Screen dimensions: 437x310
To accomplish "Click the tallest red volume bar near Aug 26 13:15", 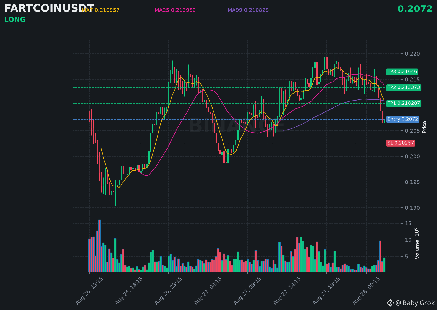I will pyautogui.click(x=100, y=246).
